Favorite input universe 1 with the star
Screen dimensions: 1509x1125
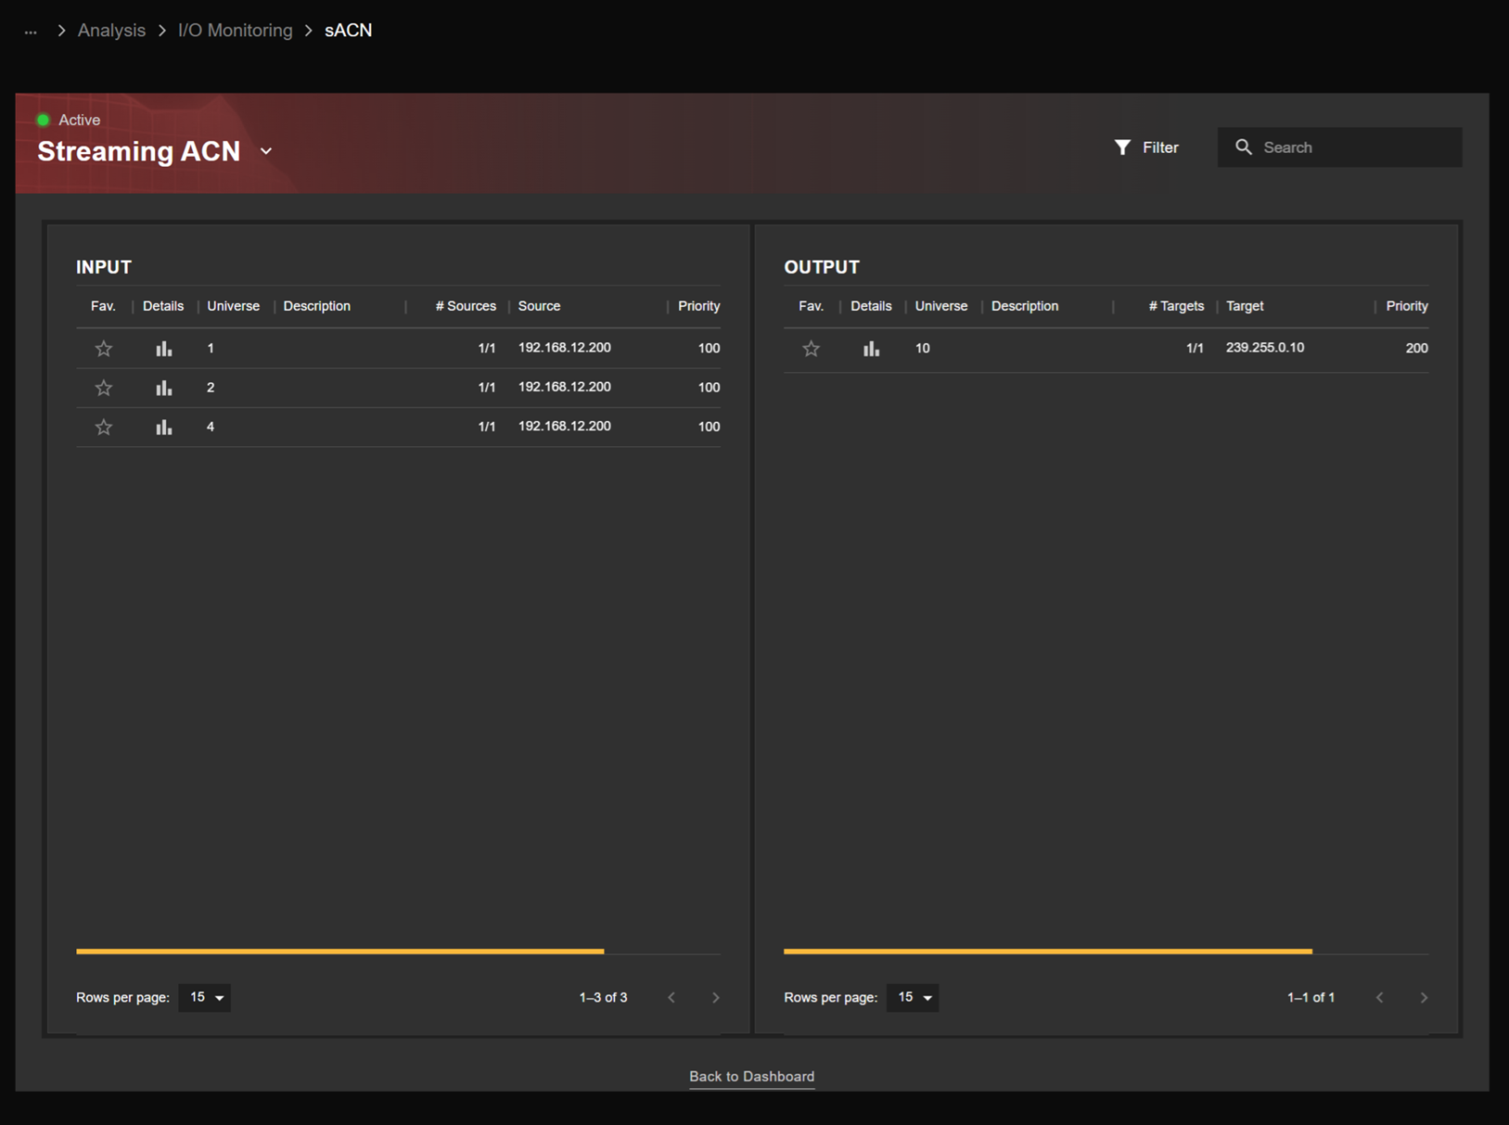point(104,349)
